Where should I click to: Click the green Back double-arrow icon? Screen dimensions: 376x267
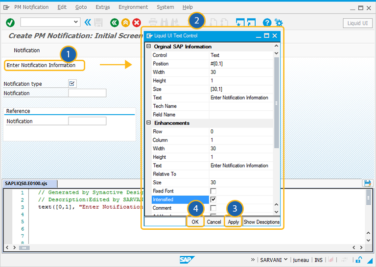(x=115, y=23)
